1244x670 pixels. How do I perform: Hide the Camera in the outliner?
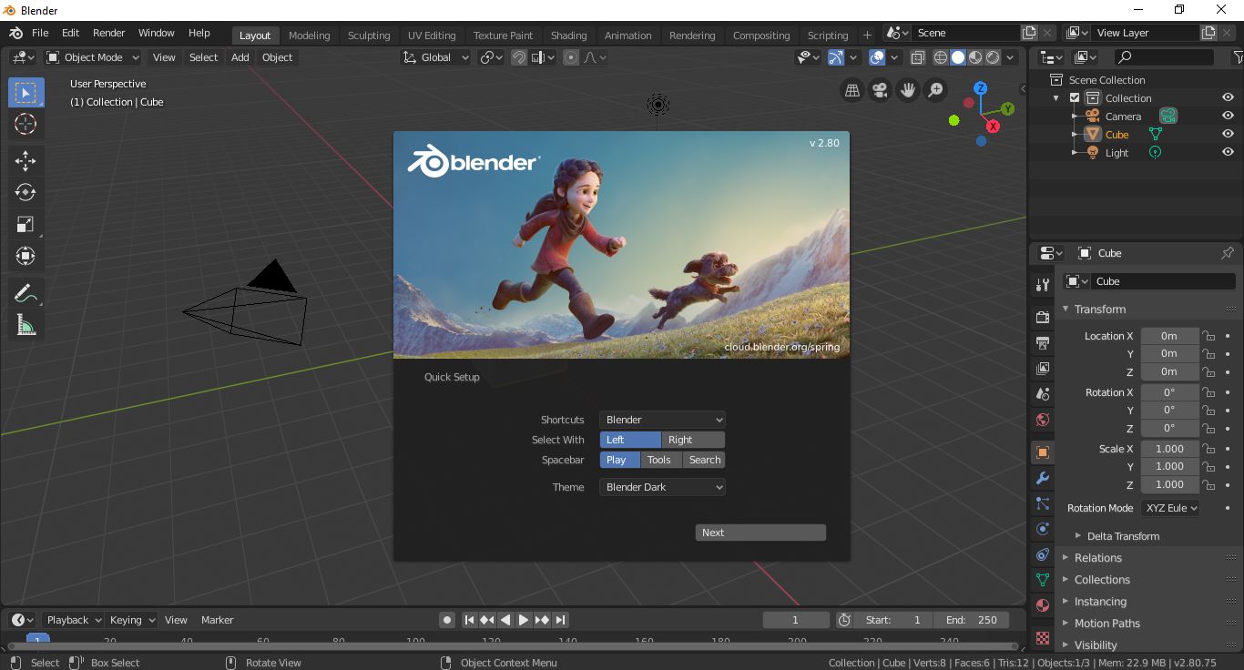pyautogui.click(x=1228, y=117)
